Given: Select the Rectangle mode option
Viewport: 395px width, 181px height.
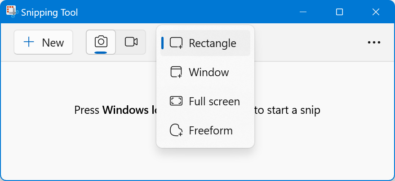Looking at the screenshot, I should (212, 43).
